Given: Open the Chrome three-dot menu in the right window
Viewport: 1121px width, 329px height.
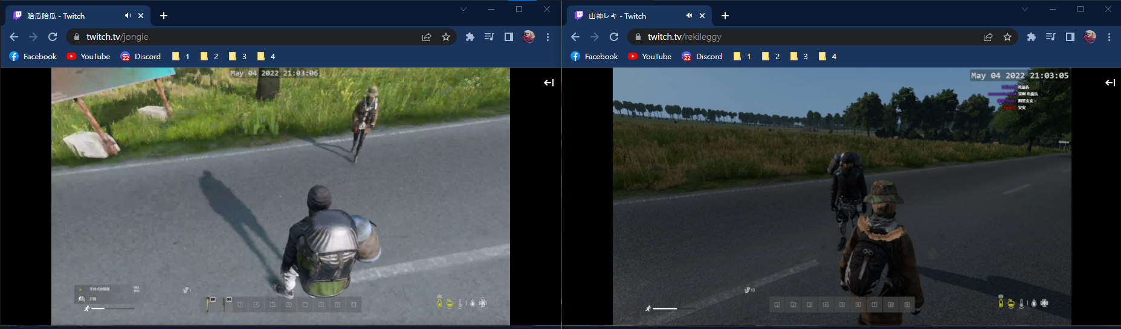Looking at the screenshot, I should click(x=1109, y=37).
